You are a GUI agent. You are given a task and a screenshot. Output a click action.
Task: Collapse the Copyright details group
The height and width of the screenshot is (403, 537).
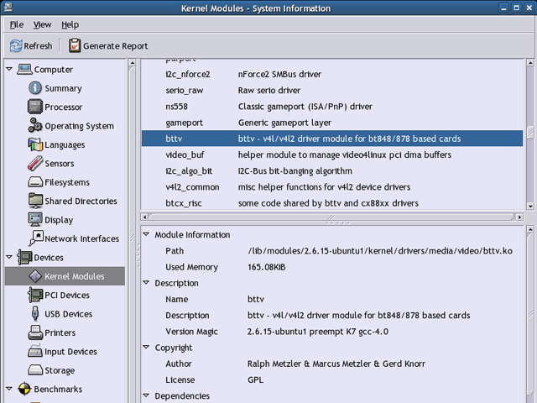tap(147, 348)
